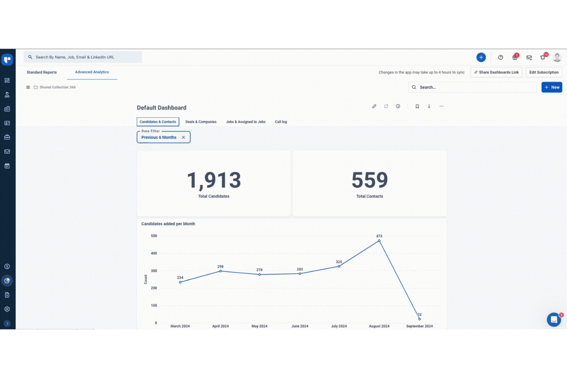Click the 'Default Dashboard' heading

162,108
